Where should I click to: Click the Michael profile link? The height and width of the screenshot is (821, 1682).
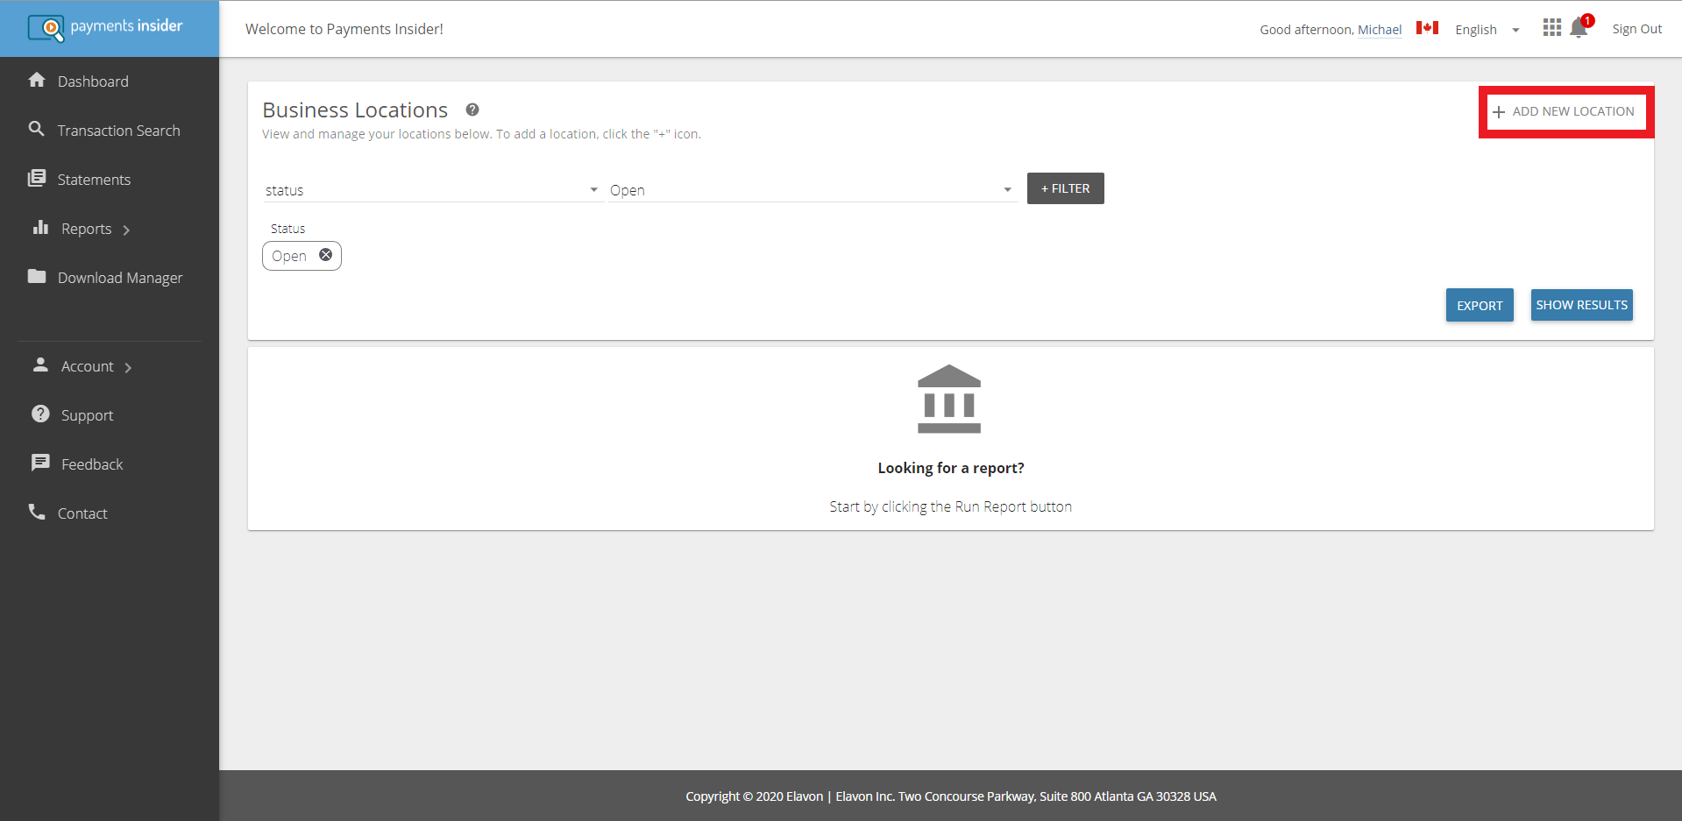click(1380, 30)
